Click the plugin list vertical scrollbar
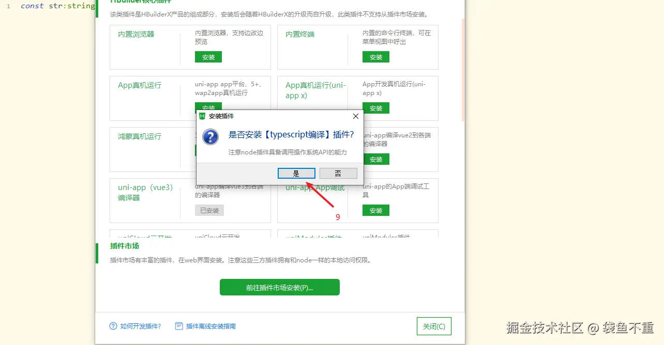Screen dimensions: 664x345 [x=463, y=70]
